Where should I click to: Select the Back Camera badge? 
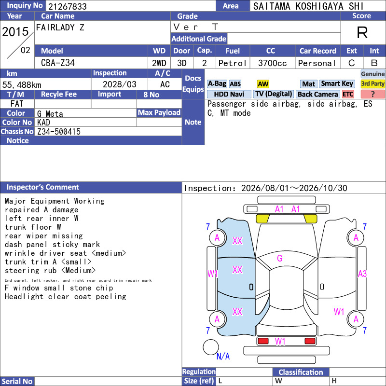click(x=317, y=94)
